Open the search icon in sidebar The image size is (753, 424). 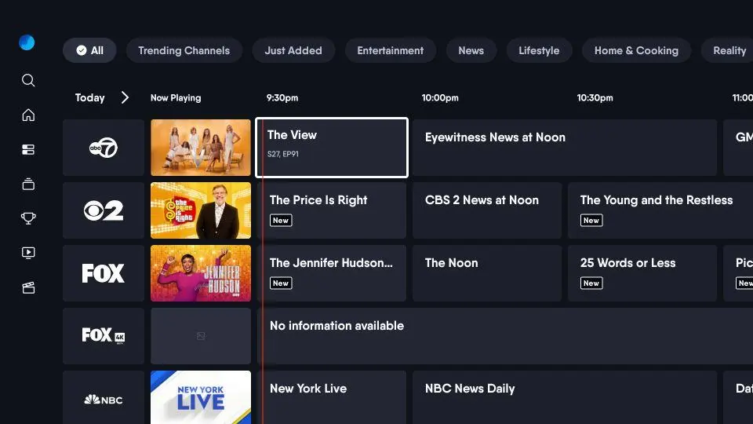pos(28,80)
